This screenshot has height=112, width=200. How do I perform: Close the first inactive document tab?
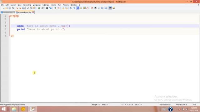point(14,12)
